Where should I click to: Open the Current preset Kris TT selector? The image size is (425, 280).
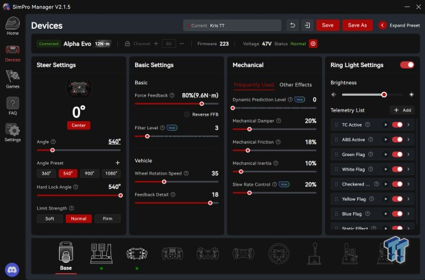[232, 25]
